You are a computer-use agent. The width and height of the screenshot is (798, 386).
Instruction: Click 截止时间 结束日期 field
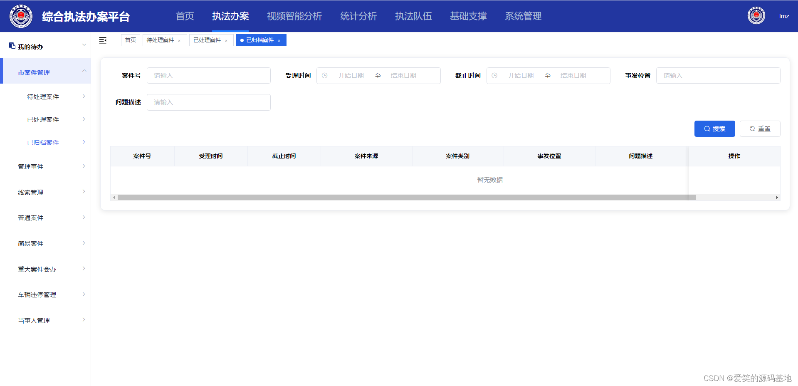[x=573, y=76]
